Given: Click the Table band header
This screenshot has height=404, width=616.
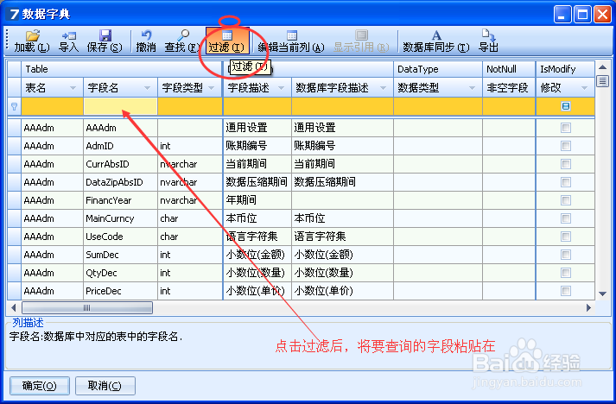Looking at the screenshot, I should (x=122, y=69).
